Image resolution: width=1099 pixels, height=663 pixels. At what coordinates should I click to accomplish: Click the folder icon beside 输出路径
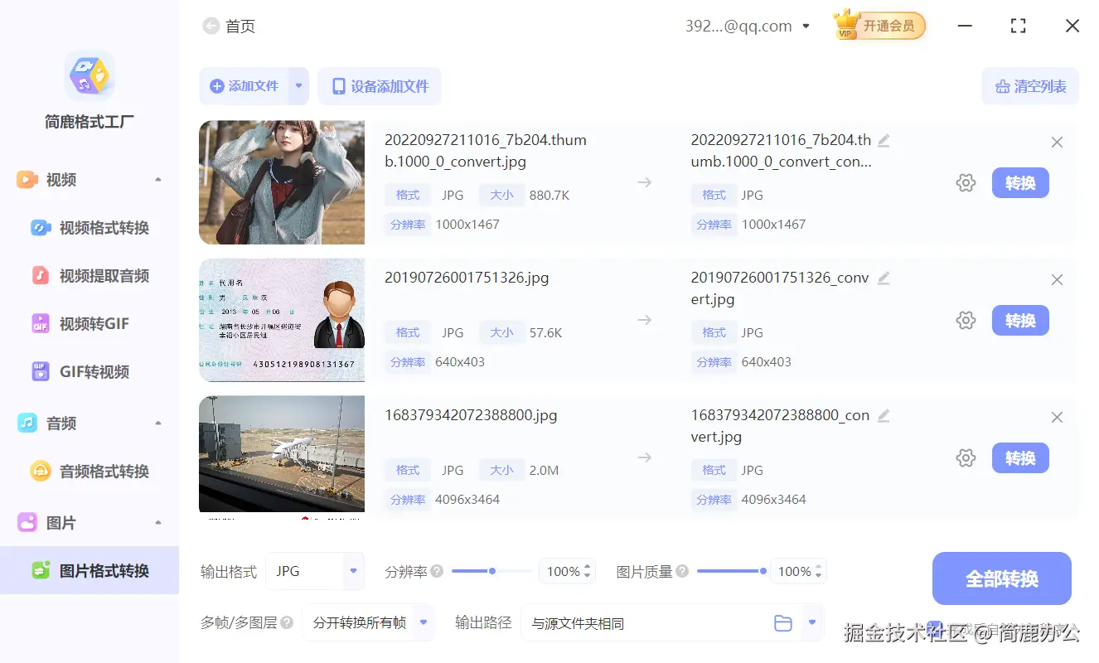tap(782, 622)
